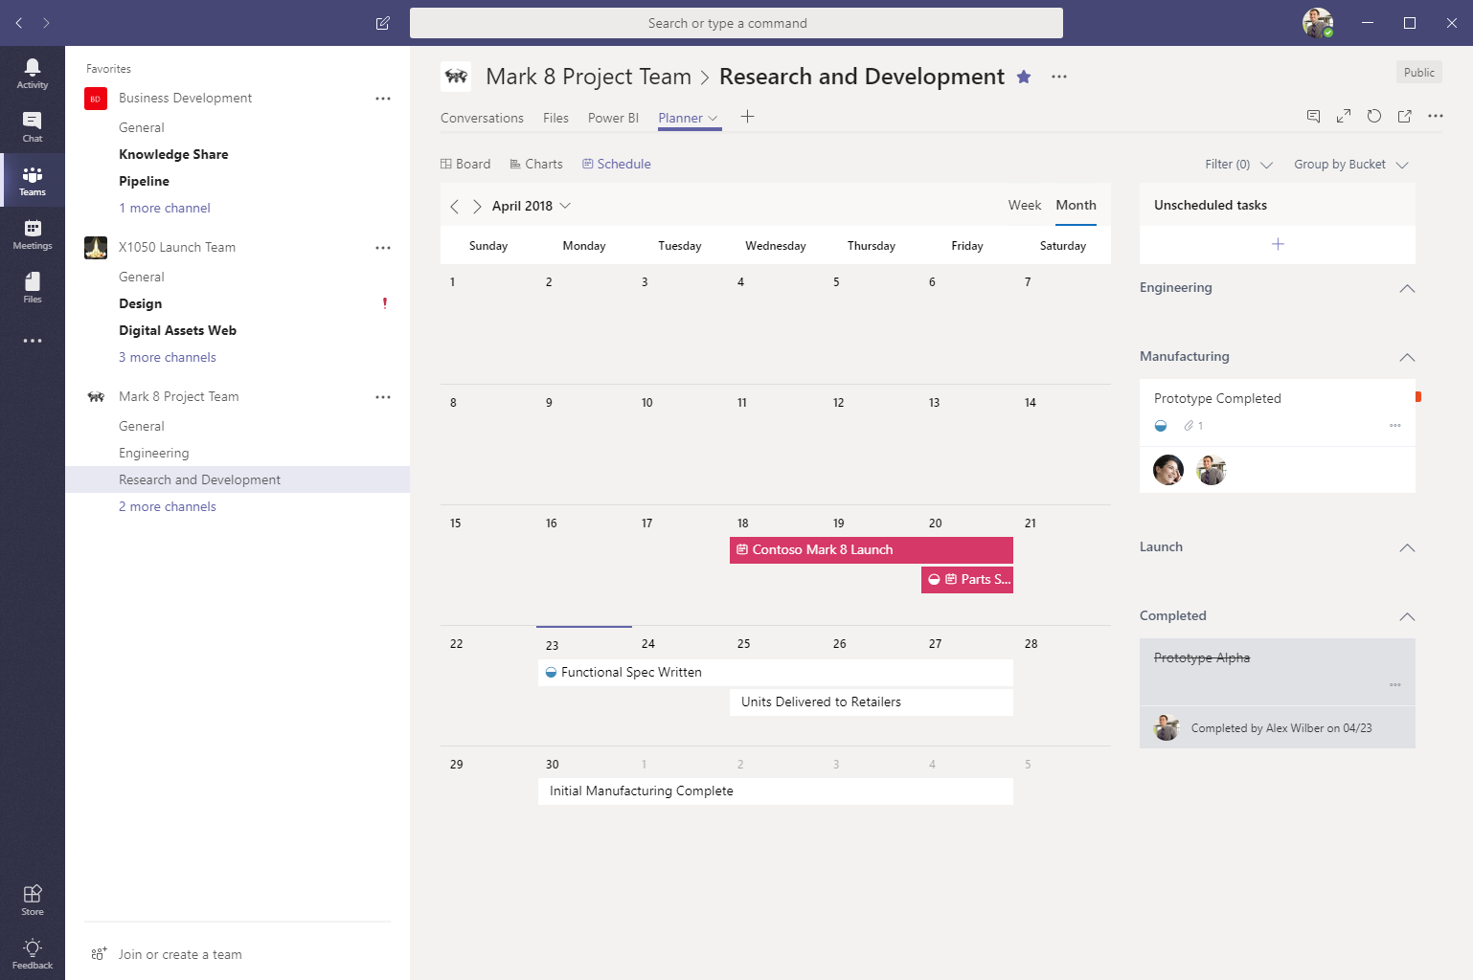
Task: Switch Planner to Board view
Action: pos(465,164)
